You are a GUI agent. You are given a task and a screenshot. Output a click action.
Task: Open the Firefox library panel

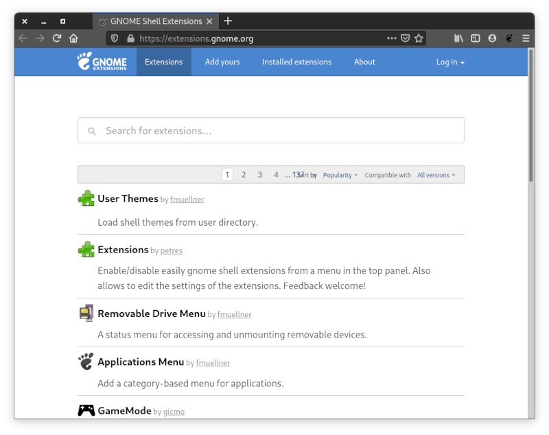coord(458,38)
